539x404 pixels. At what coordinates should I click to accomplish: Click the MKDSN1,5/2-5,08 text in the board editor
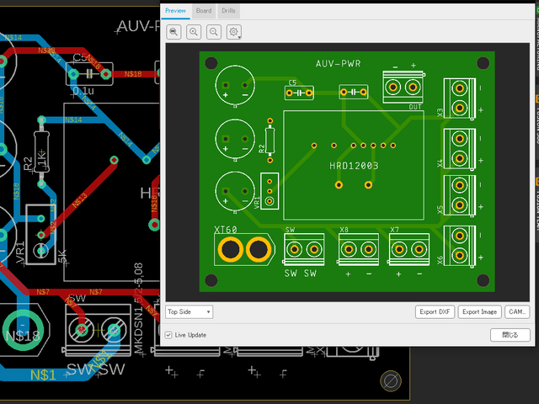138,308
